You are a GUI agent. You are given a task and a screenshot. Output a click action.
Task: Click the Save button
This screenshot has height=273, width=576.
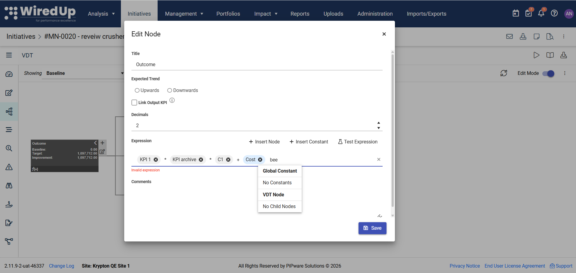pos(372,228)
